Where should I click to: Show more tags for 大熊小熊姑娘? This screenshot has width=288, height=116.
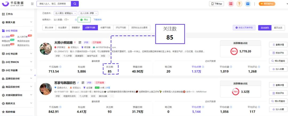click(x=110, y=56)
